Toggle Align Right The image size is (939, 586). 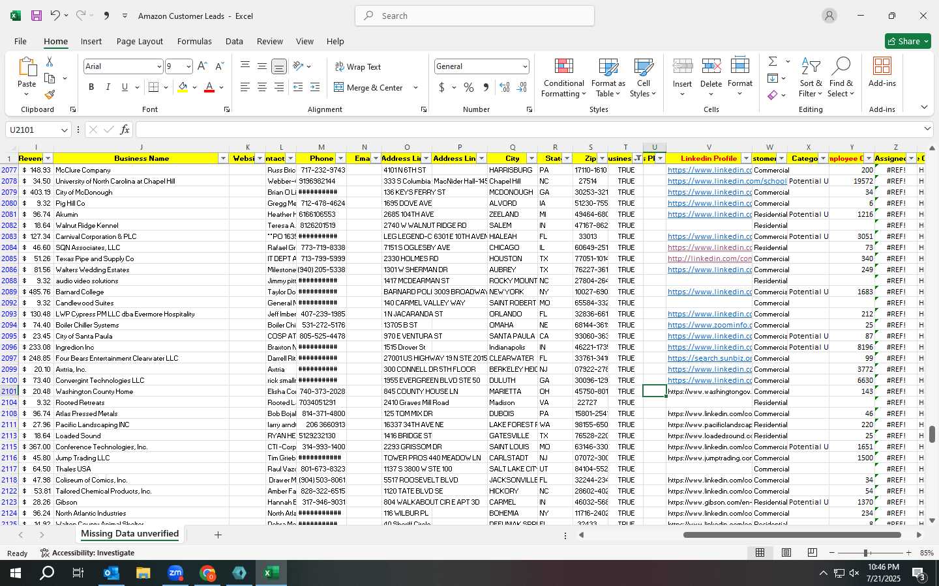(279, 87)
